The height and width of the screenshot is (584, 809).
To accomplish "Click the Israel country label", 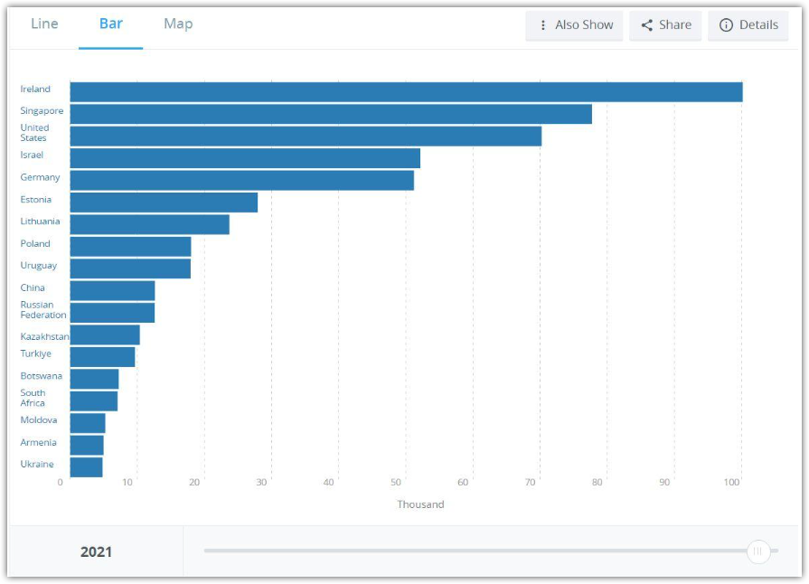I will point(32,155).
